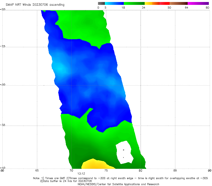This screenshot has width=212, height=186.
Task: Click the 'Data buffer is 24 hrs' note
Action: tap(66, 181)
